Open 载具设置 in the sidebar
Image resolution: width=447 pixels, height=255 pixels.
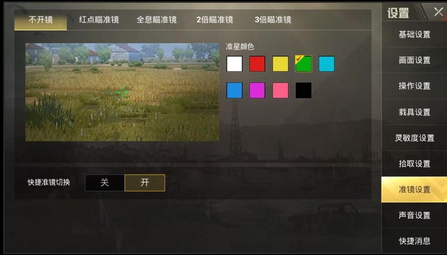point(414,112)
